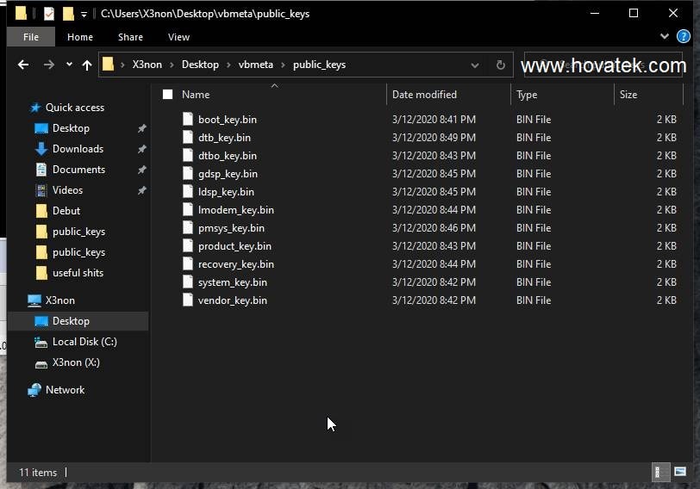Open the X3non (X:) drive

(76, 362)
